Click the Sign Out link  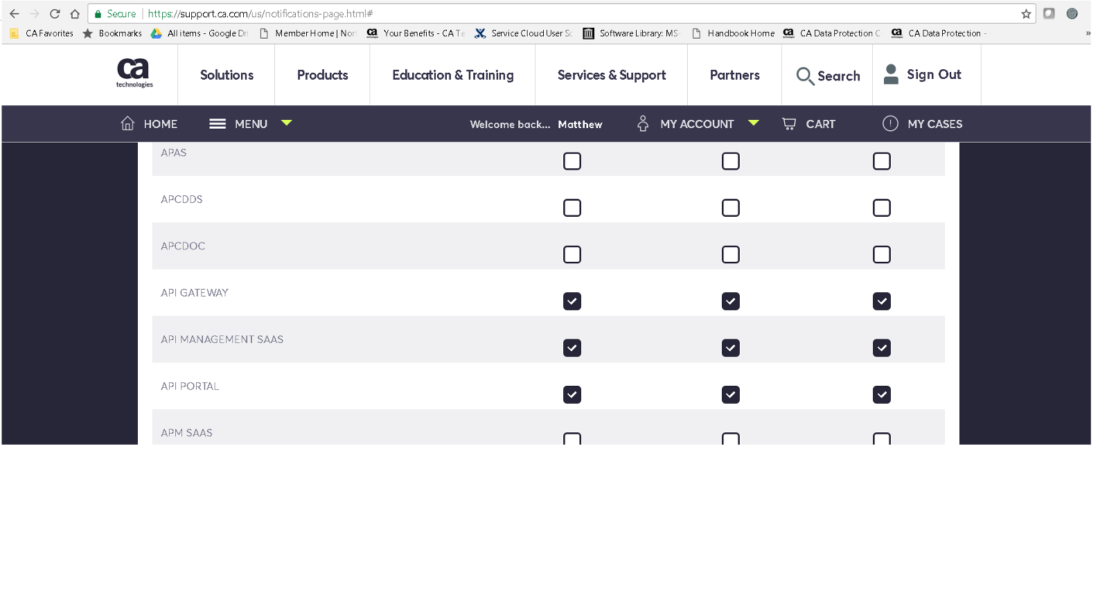[x=934, y=74]
